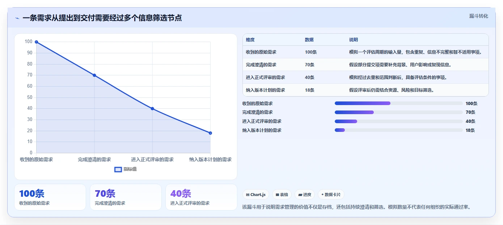
Task: Open the 40条 进入正式评审的需求 stat card
Action: (x=201, y=197)
